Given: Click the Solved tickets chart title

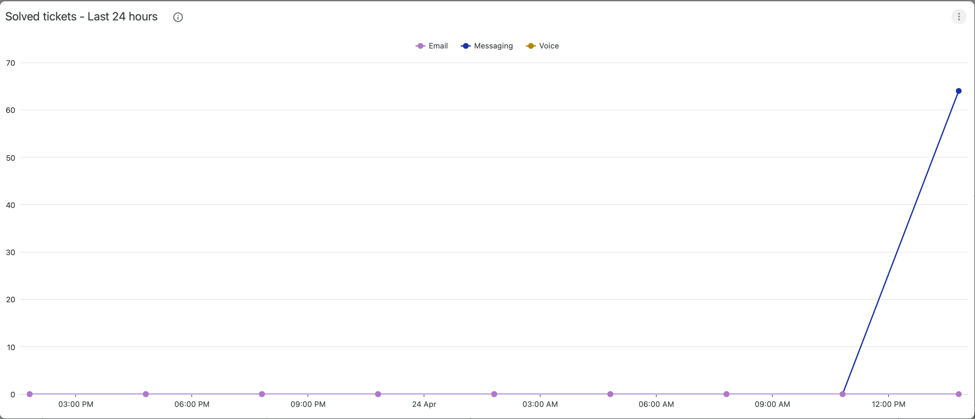Looking at the screenshot, I should (81, 17).
